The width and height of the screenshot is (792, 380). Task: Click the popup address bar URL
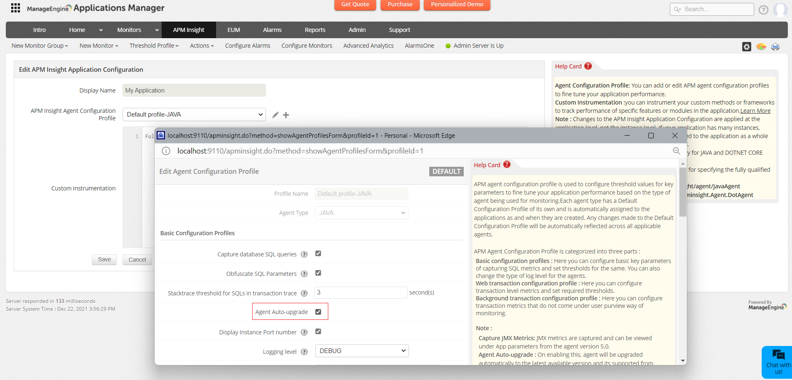pos(300,151)
